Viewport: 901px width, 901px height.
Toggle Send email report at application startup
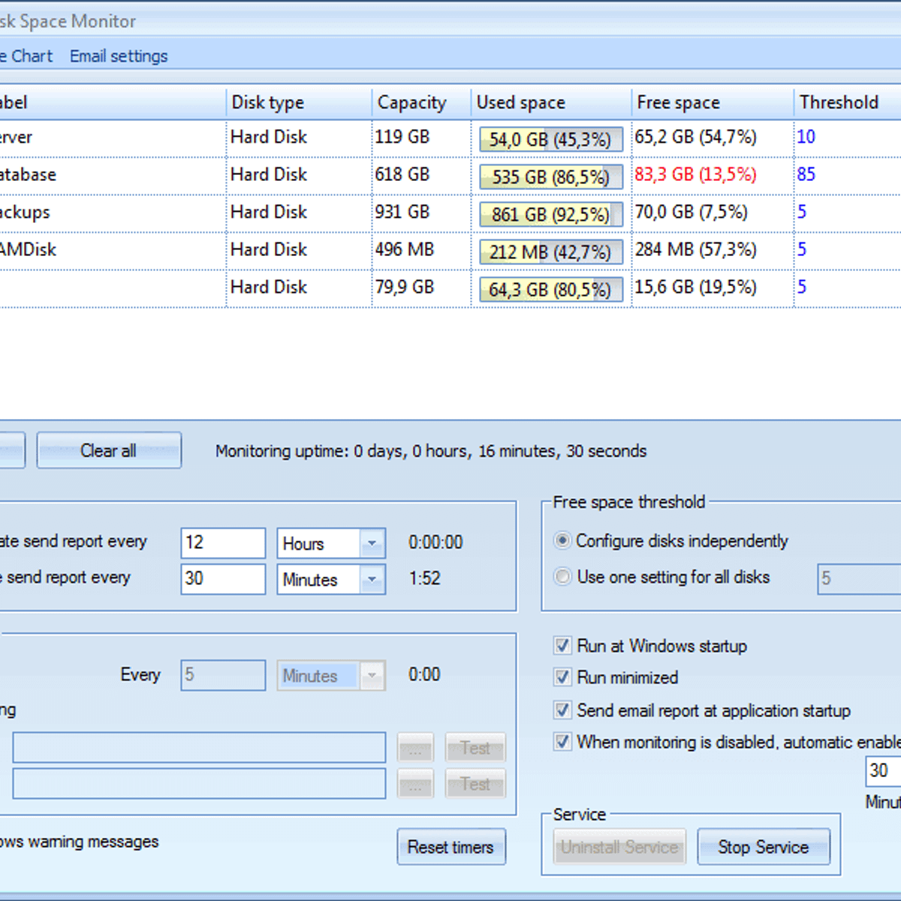coord(562,710)
